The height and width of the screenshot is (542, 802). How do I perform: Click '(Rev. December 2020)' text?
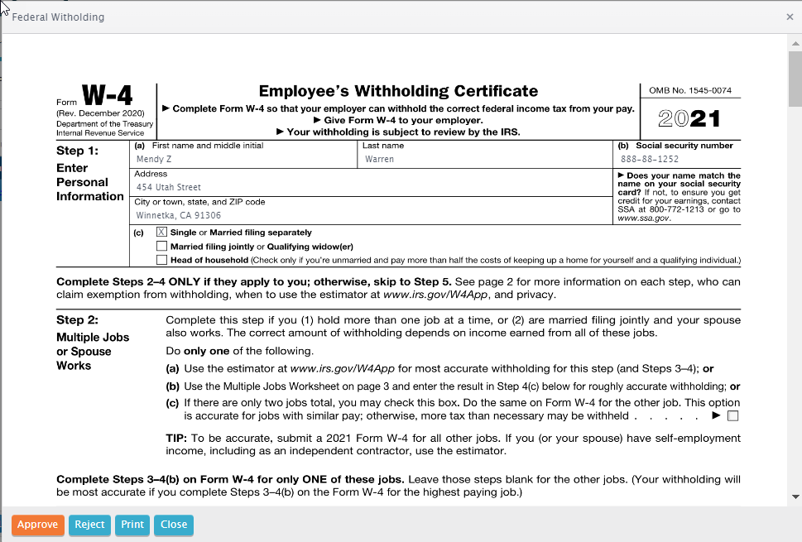click(100, 113)
